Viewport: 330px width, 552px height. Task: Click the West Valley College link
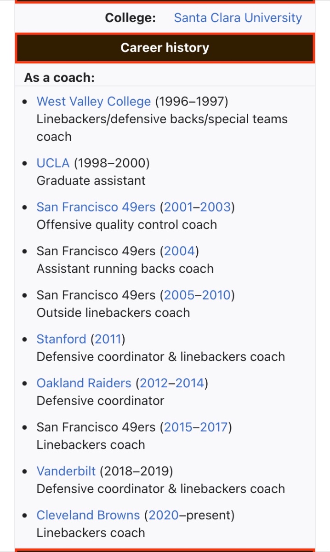[x=93, y=101]
